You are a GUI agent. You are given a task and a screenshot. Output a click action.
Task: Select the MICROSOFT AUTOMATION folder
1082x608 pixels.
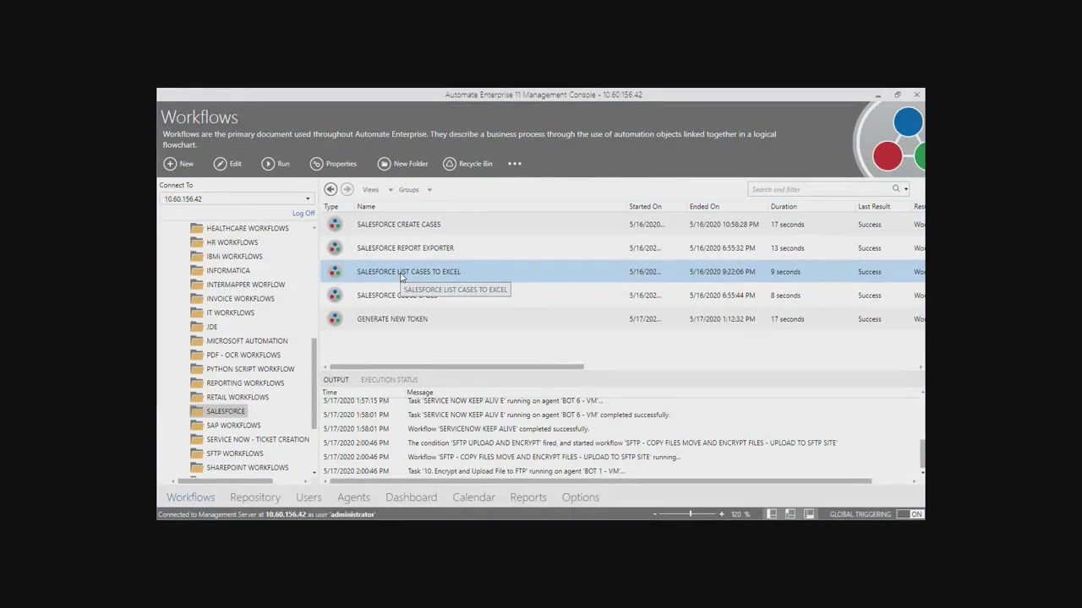tap(247, 341)
